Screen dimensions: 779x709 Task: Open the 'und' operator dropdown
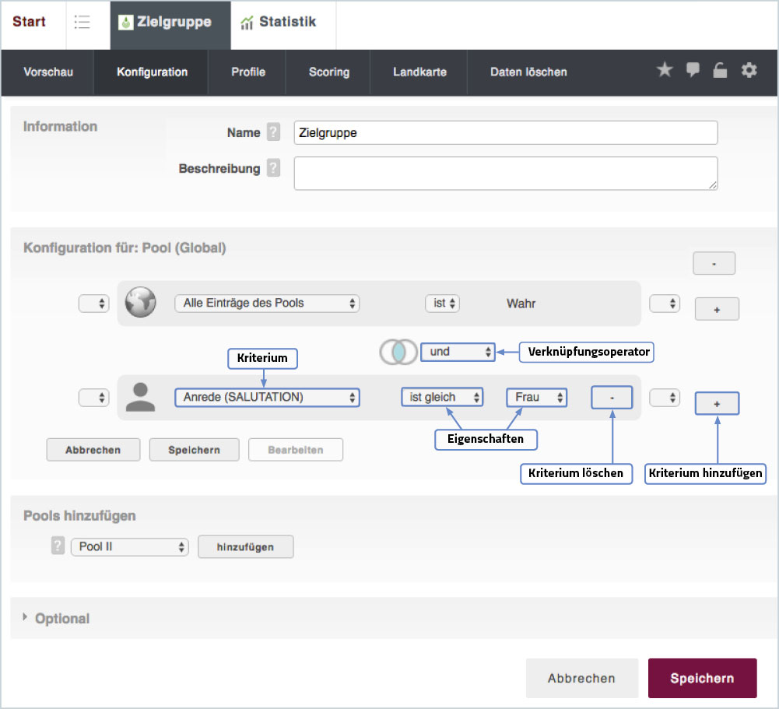coord(457,352)
